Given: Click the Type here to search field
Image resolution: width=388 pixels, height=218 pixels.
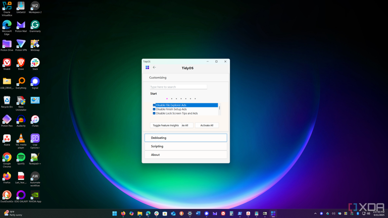Looking at the screenshot, I should 178,87.
